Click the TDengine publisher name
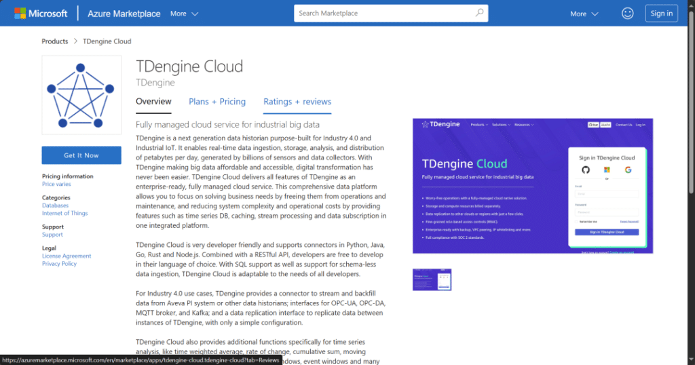695x365 pixels. click(155, 82)
